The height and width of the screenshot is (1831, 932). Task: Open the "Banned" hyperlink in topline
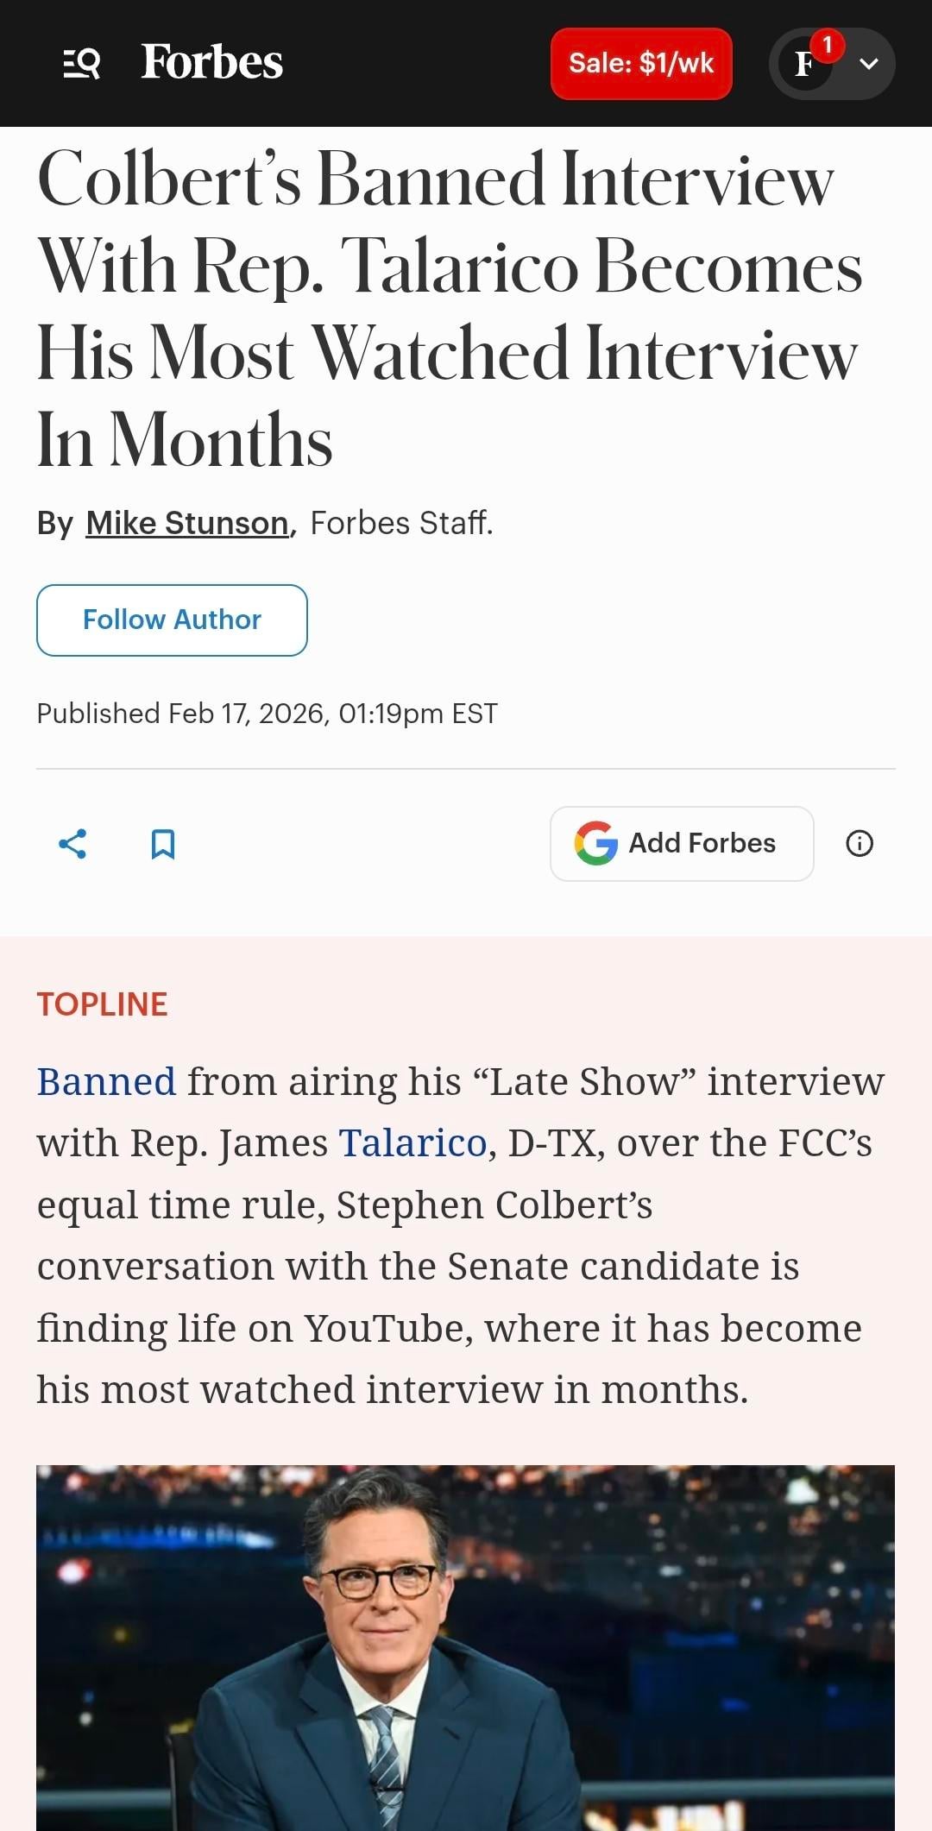pos(106,1081)
